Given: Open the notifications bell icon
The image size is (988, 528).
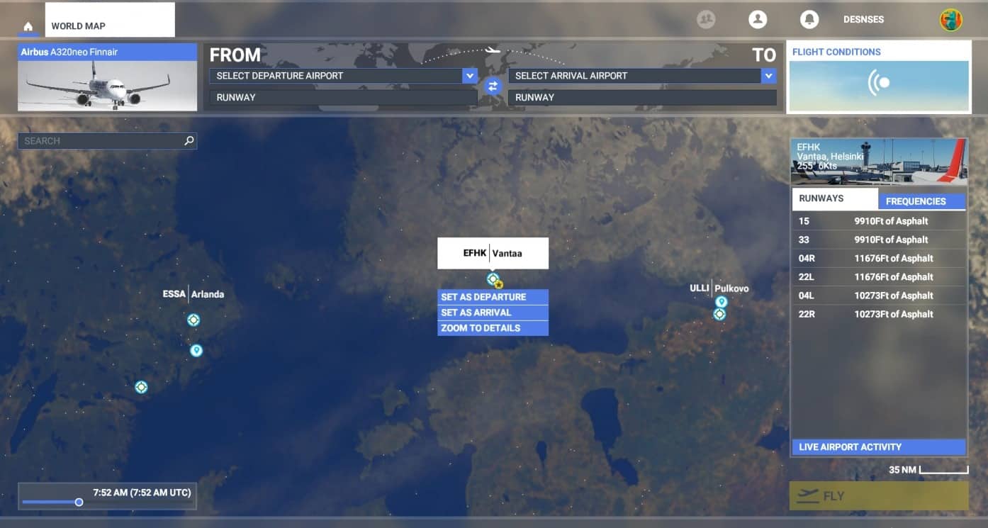Looking at the screenshot, I should (809, 20).
